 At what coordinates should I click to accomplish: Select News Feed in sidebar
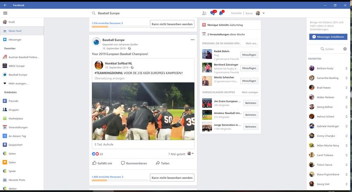(x=22, y=31)
